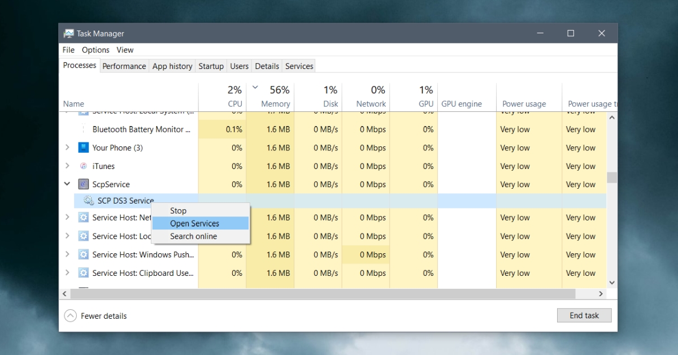Click the Service Host: Windows Push gear icon
Viewport: 678px width, 355px height.
coord(84,254)
